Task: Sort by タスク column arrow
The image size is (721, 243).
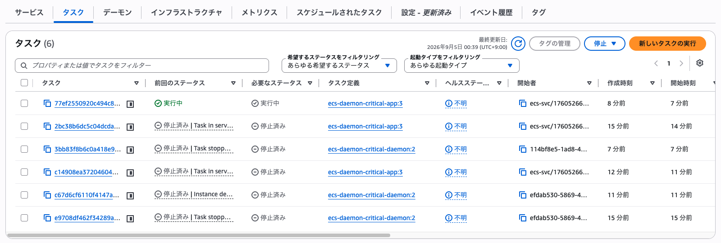Action: pos(137,83)
